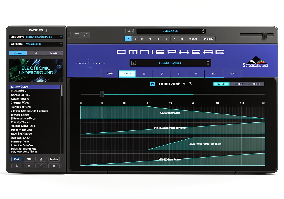
Task: Toggle the Quadzone power button
Action: [153, 84]
